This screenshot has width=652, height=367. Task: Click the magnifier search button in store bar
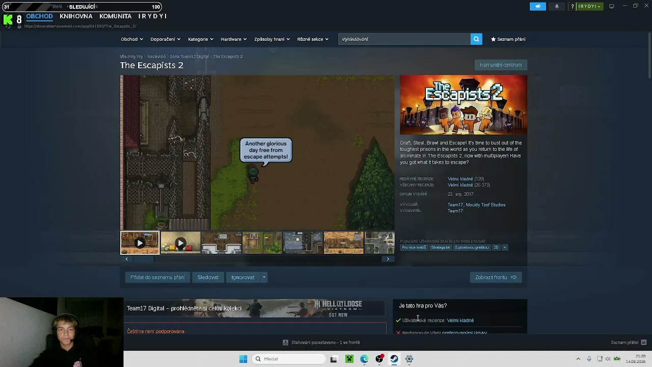point(476,39)
